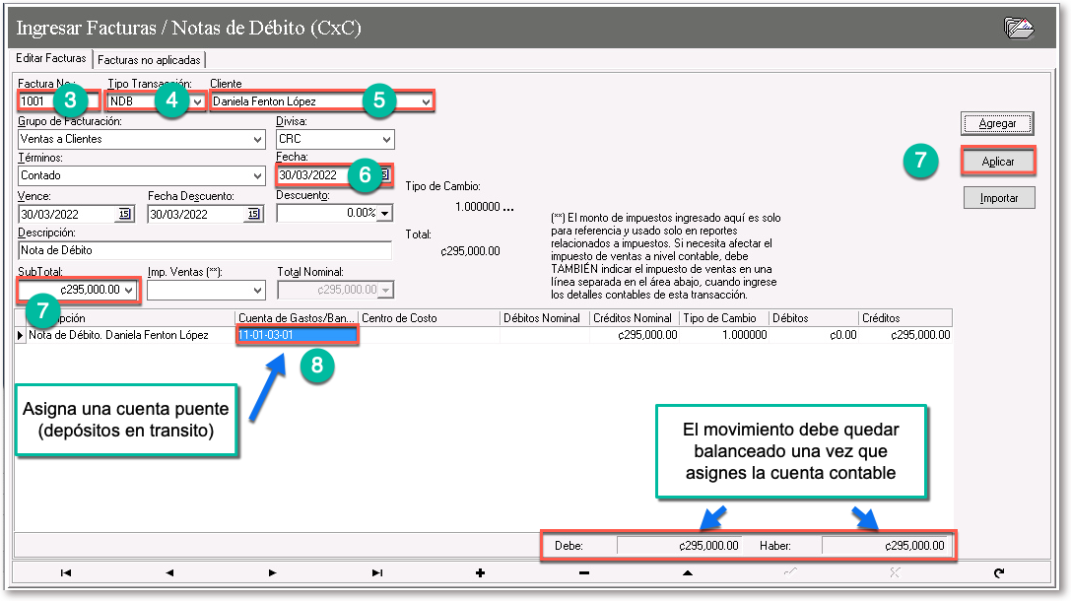Click the Cuenta de Gastos column header
The height and width of the screenshot is (601, 1071).
click(297, 318)
